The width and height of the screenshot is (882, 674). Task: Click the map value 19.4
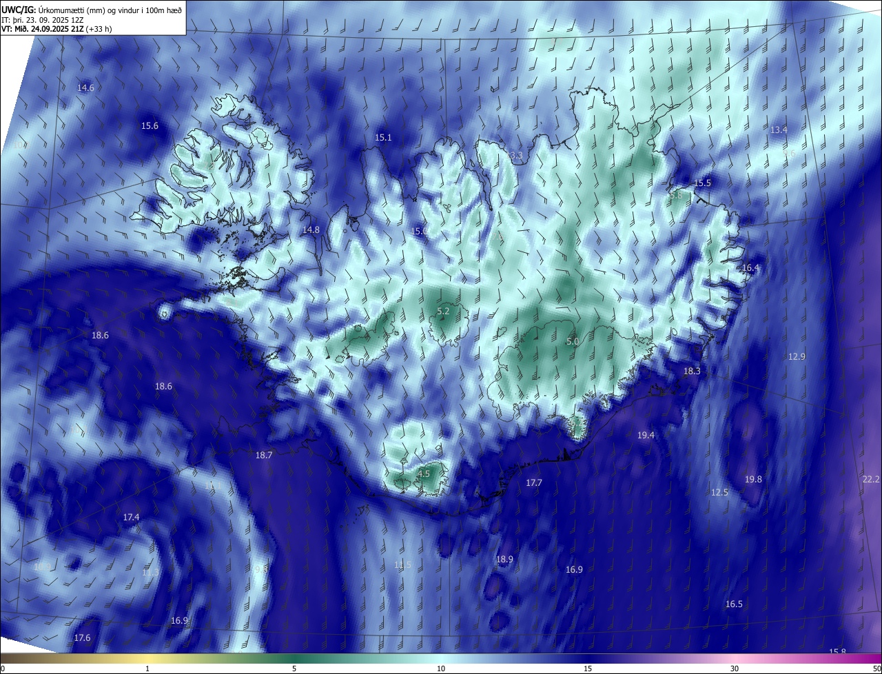(646, 435)
